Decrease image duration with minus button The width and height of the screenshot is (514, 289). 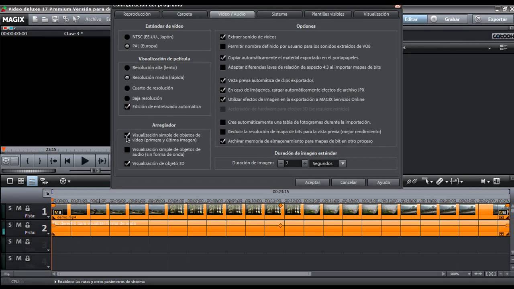(281, 163)
